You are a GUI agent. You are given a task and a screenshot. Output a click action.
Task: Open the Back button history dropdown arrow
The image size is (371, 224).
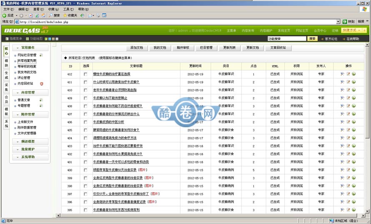17,15
